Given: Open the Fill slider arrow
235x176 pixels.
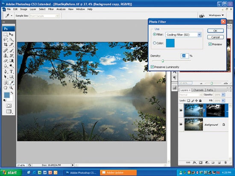Looking at the screenshot, I should coord(223,101).
